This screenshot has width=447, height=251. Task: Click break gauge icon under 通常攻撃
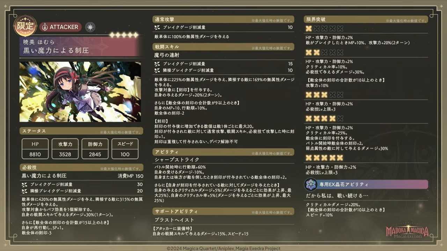[x=157, y=27]
